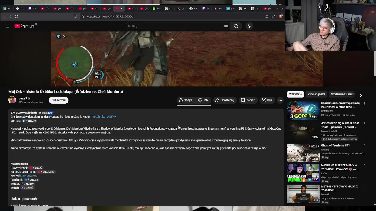The width and height of the screenshot is (376, 211).
Task: Switch to the Twitch 'Gr' browser tab
Action: pos(206,8)
